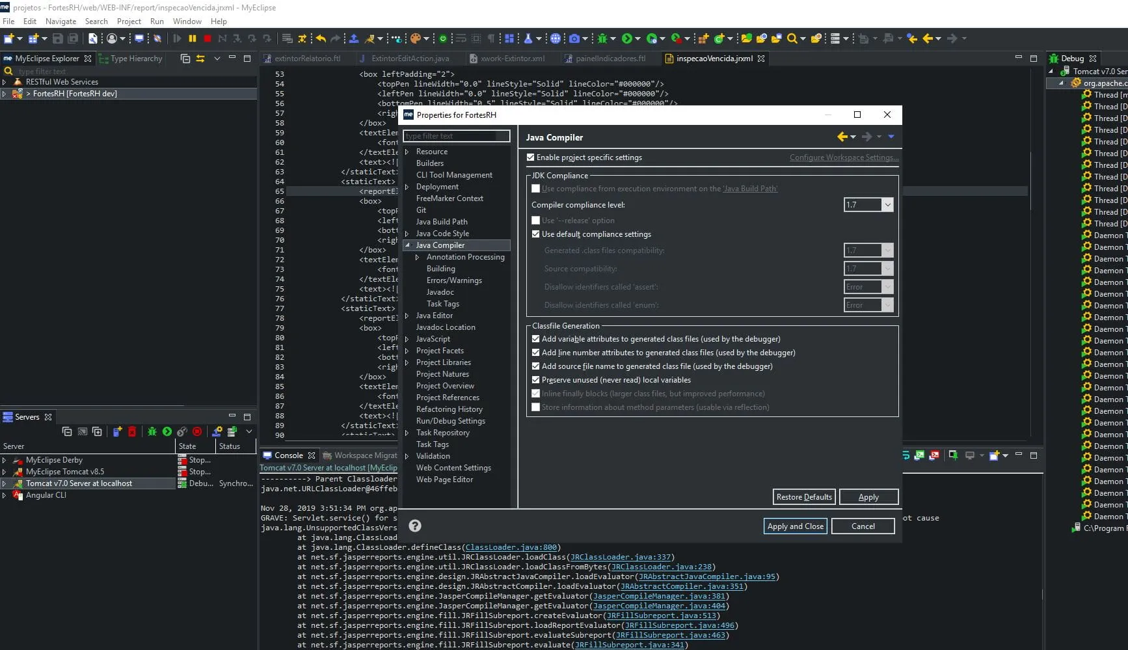Image resolution: width=1128 pixels, height=650 pixels.
Task: Toggle Use default compliance settings checkbox
Action: [536, 234]
